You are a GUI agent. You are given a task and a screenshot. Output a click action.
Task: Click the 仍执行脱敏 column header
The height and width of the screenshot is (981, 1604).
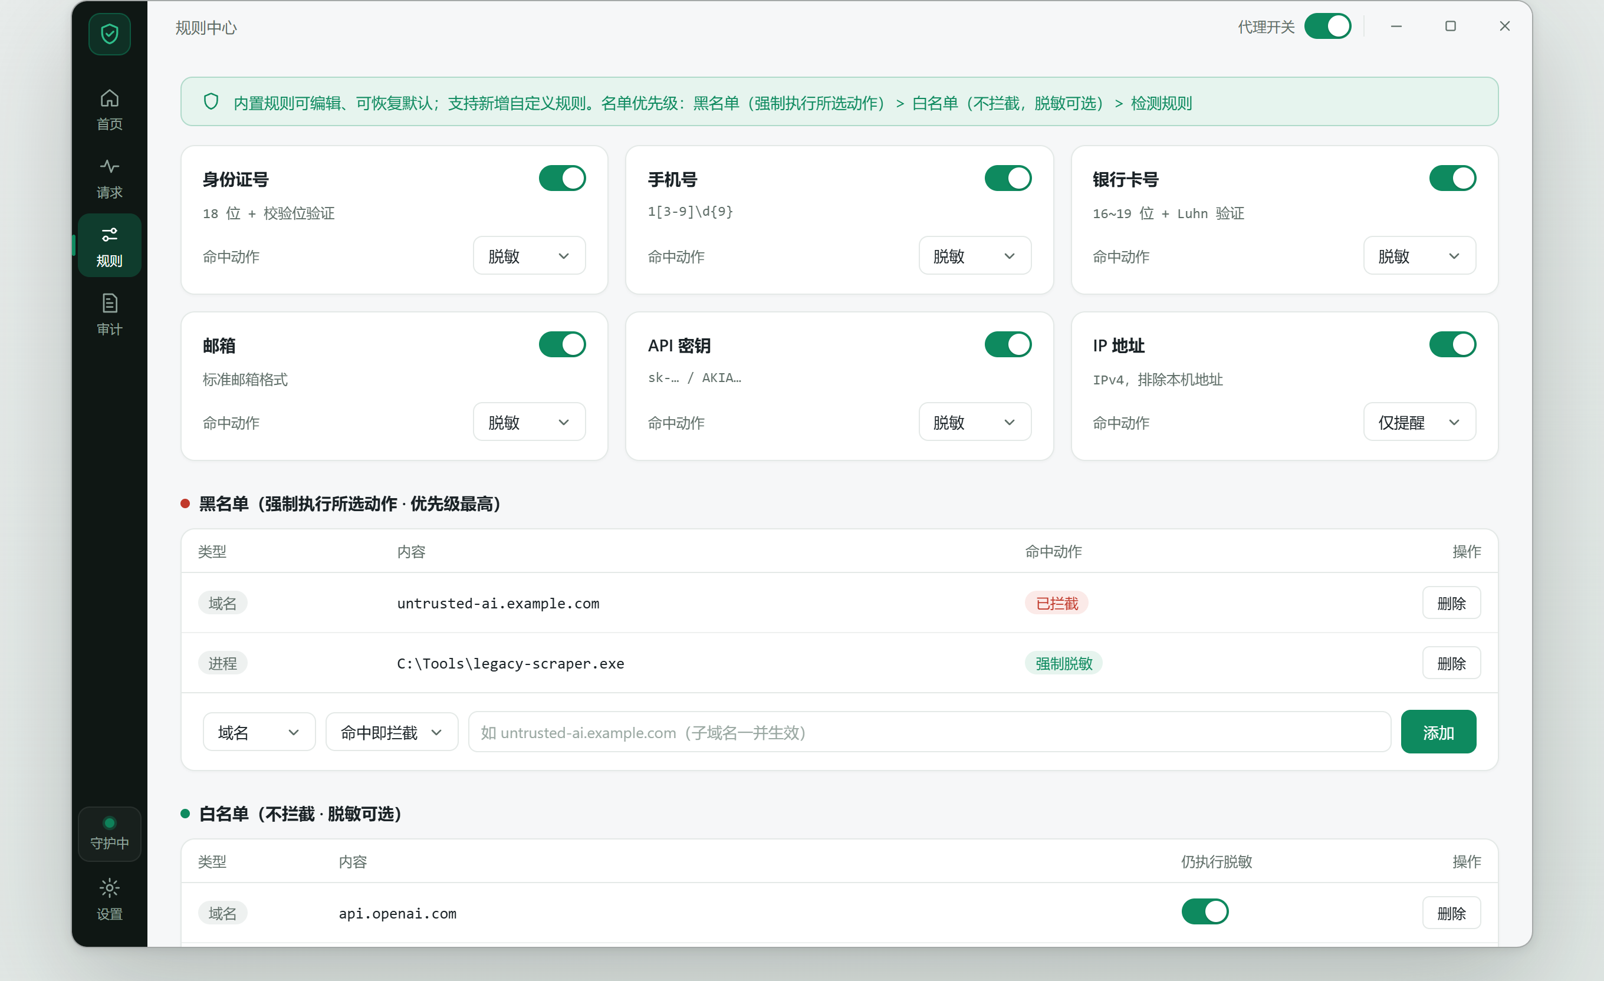pos(1216,861)
